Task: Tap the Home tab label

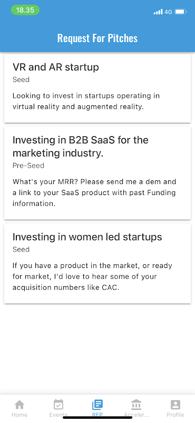Action: pyautogui.click(x=19, y=415)
